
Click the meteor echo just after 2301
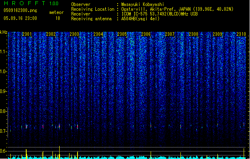(x=27, y=127)
